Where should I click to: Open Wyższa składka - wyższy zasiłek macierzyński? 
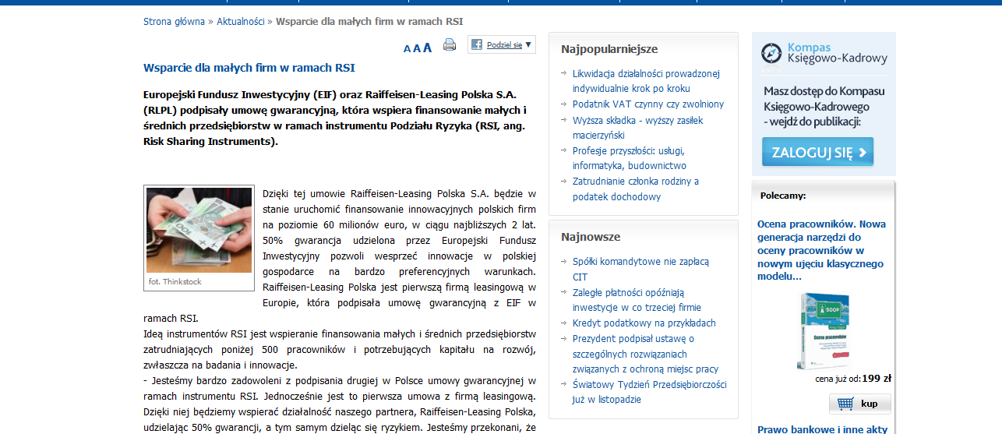638,128
